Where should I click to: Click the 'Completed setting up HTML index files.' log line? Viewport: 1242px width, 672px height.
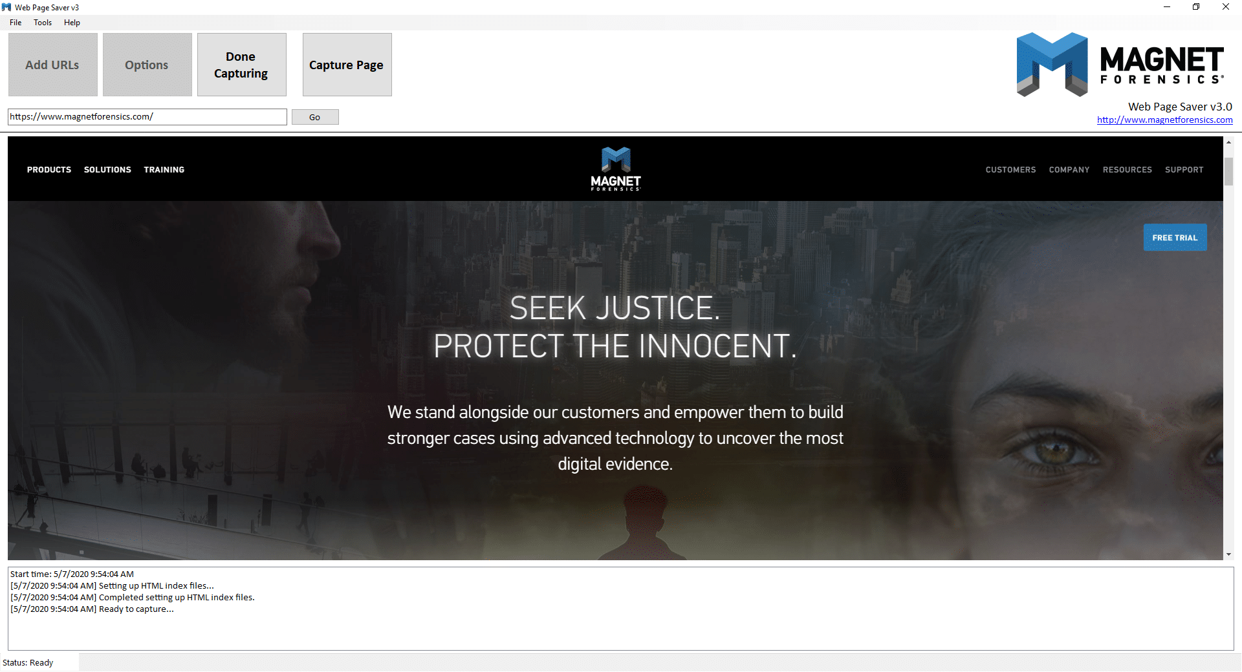point(133,598)
